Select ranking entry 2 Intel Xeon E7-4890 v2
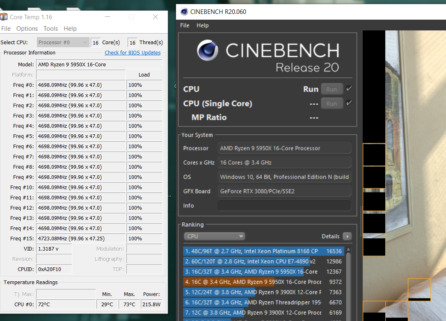 click(x=263, y=261)
